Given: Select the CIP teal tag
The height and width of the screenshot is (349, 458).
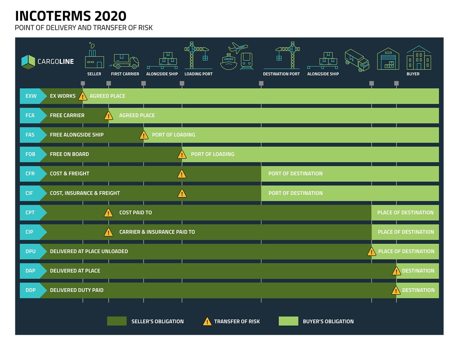Looking at the screenshot, I should 33,232.
